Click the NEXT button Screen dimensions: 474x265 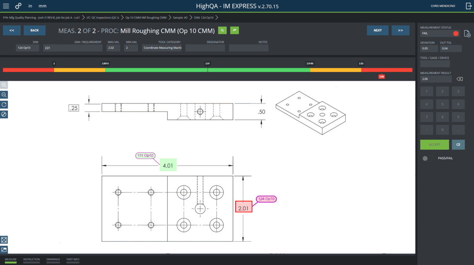pyautogui.click(x=378, y=30)
